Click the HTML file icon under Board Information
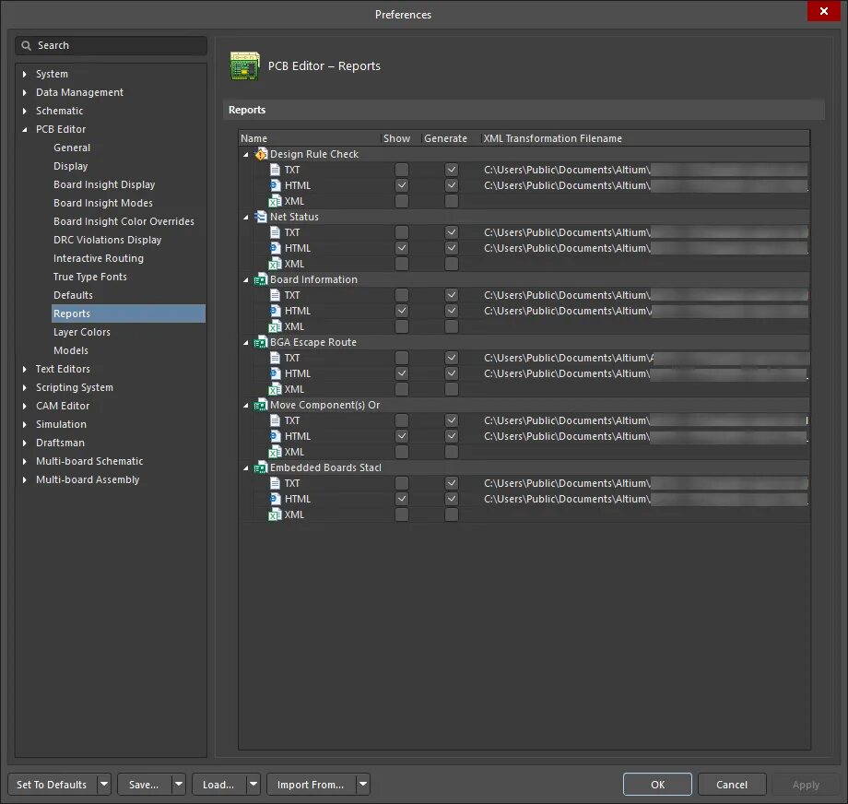 tap(275, 311)
